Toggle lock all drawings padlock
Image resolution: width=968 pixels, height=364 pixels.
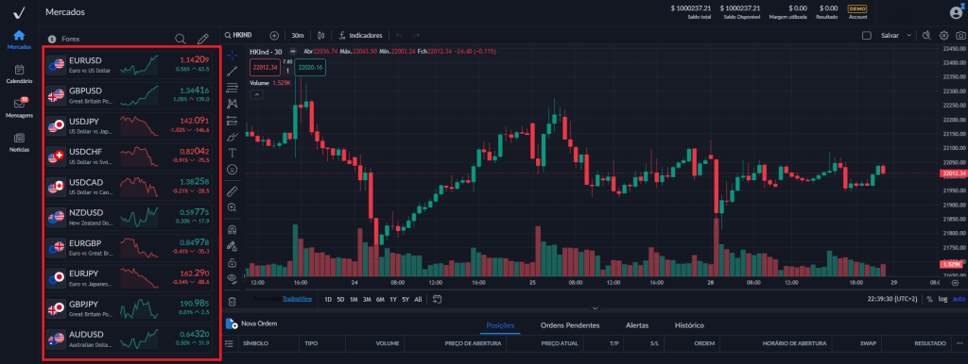pos(233,263)
